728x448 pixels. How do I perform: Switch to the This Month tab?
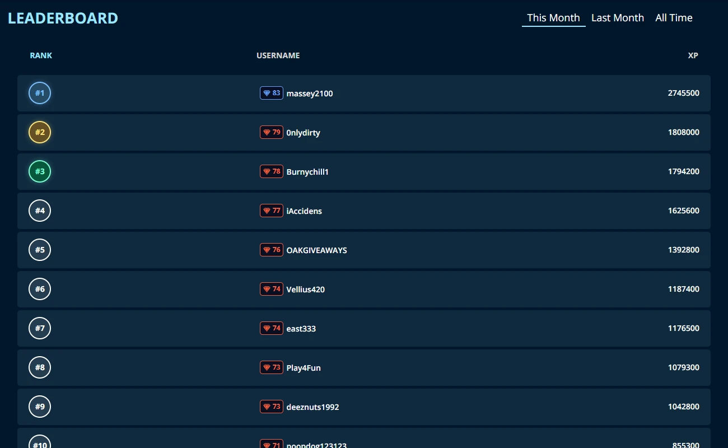553,18
